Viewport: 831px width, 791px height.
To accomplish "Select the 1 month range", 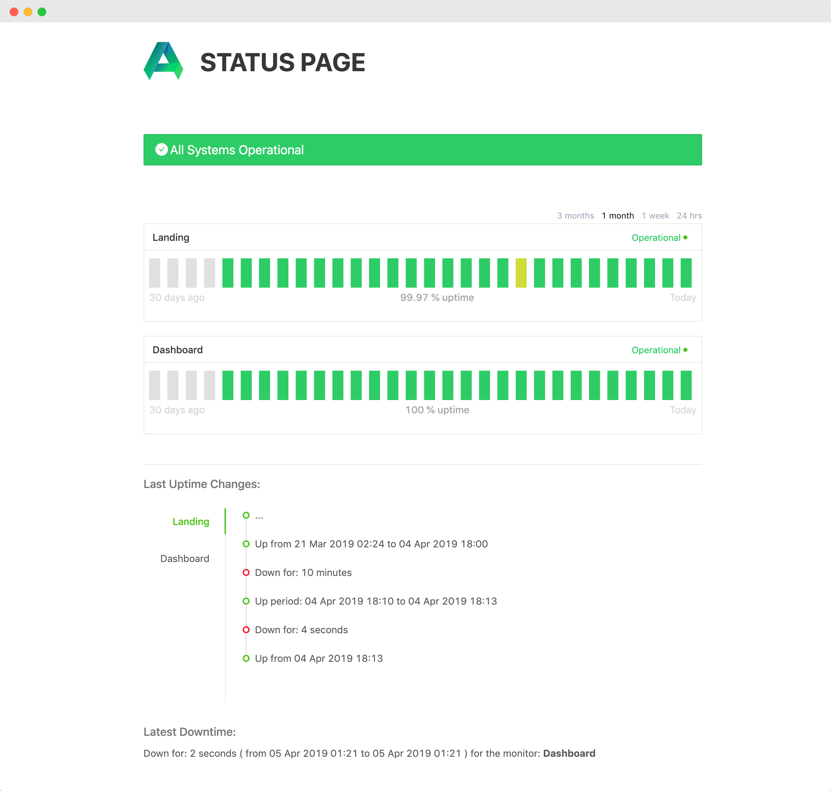I will (x=618, y=215).
